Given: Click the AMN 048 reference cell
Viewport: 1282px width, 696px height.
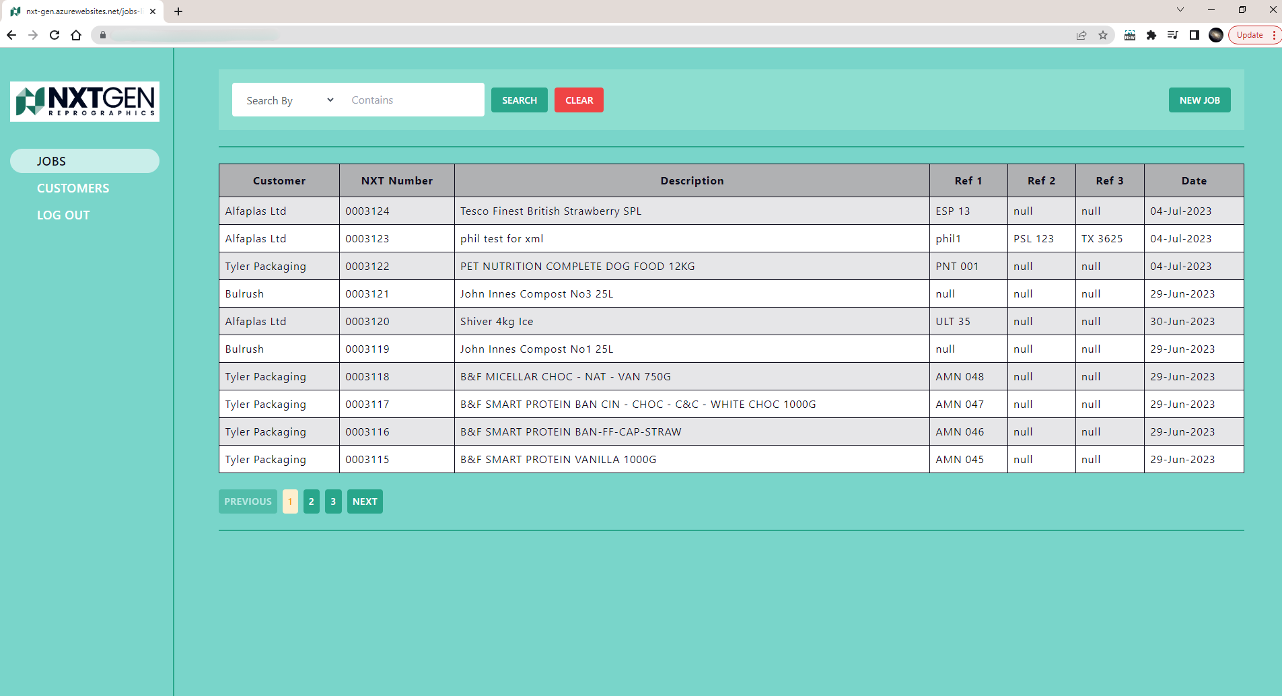Looking at the screenshot, I should [x=968, y=377].
